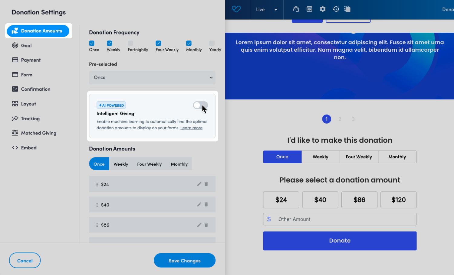Click the Save Changes button
This screenshot has width=454, height=275.
tap(184, 260)
